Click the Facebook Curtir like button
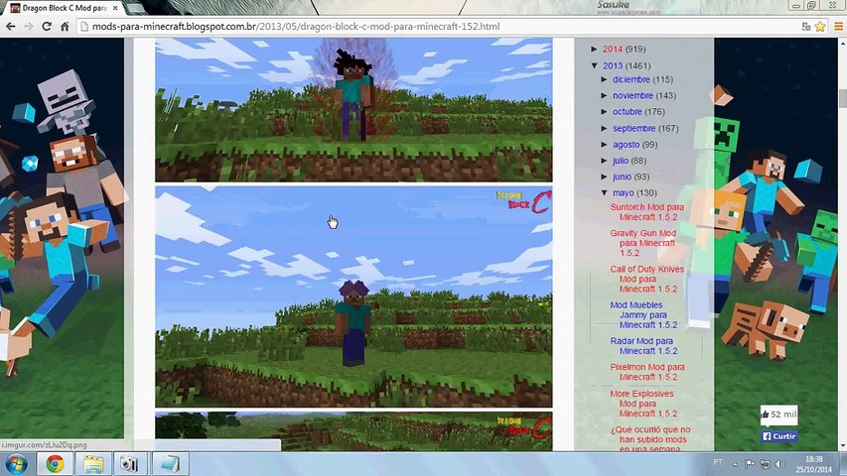Viewport: 847px width, 476px height. click(778, 436)
